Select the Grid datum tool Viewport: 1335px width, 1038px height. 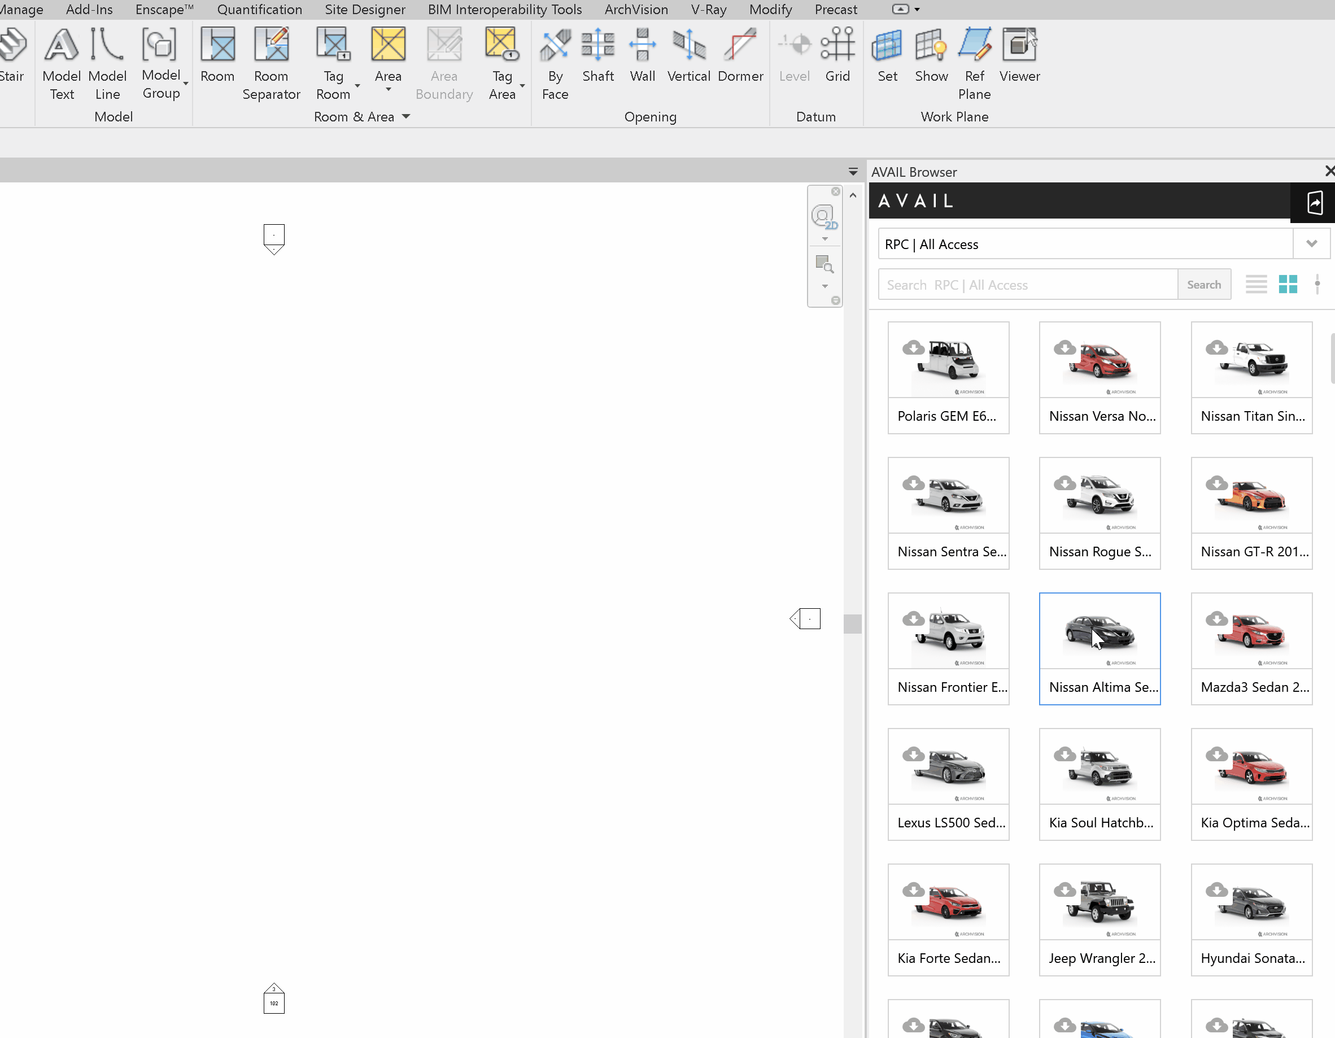(x=837, y=55)
